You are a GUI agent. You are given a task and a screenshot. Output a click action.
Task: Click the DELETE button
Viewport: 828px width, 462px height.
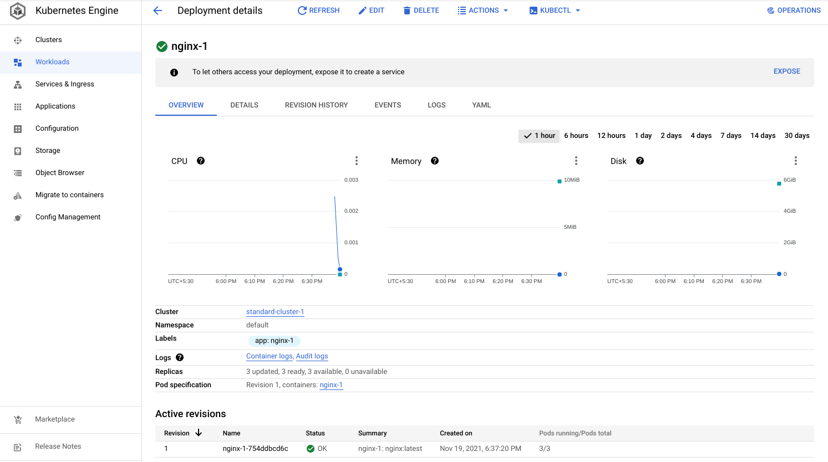tap(421, 11)
